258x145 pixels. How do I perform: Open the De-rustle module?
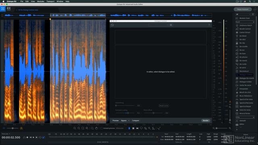coord(241,64)
